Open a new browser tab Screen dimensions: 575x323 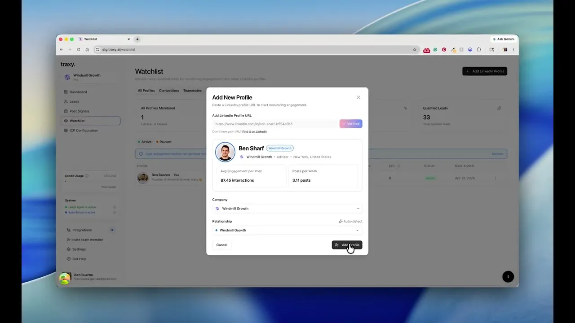(x=137, y=39)
